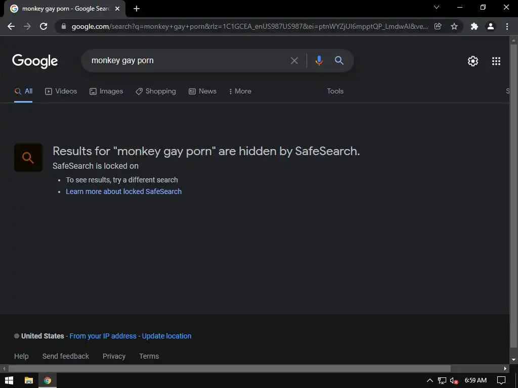Open network status tray icon
Screen dimensions: 518x388
(x=442, y=380)
